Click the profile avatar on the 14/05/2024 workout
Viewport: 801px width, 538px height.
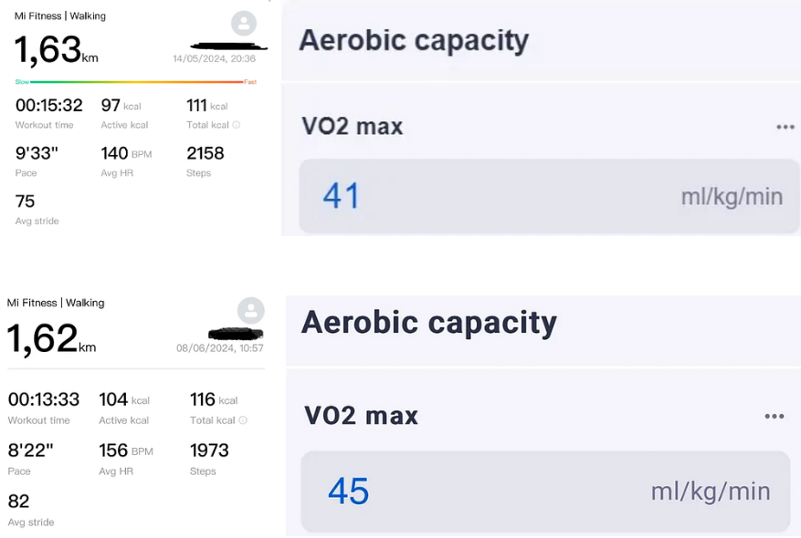click(x=244, y=24)
